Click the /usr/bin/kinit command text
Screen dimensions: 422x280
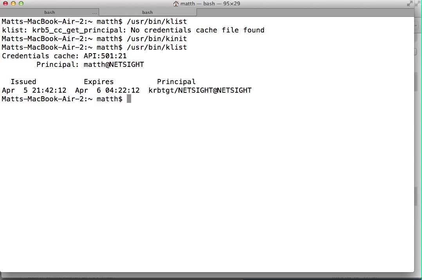click(157, 39)
